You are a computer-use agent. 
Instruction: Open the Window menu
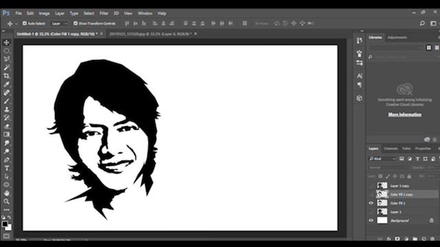tap(145, 13)
